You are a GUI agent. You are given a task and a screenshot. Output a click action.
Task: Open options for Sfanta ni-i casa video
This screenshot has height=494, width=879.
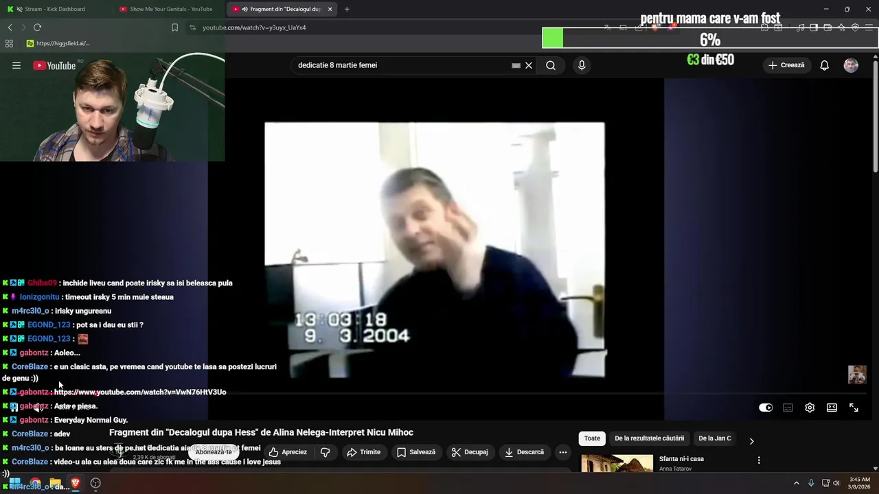759,460
